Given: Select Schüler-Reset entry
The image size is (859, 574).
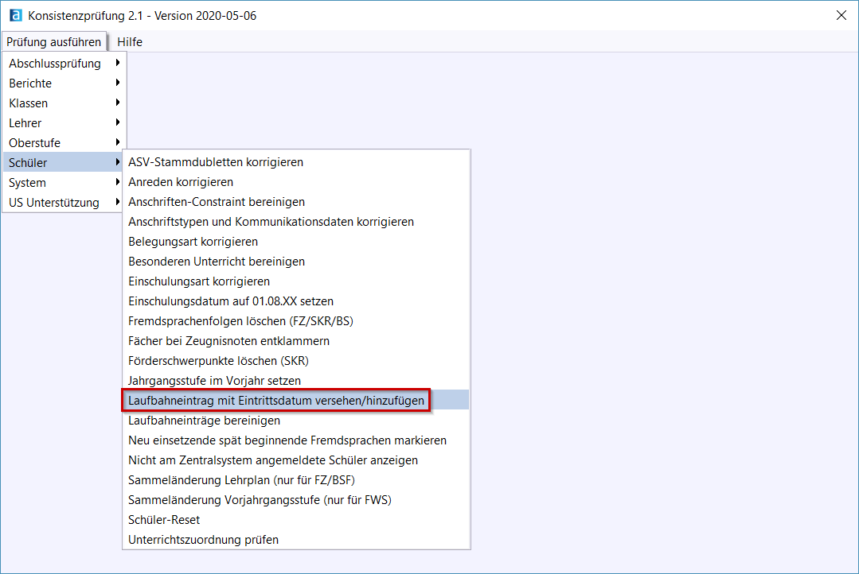Looking at the screenshot, I should click(x=296, y=520).
